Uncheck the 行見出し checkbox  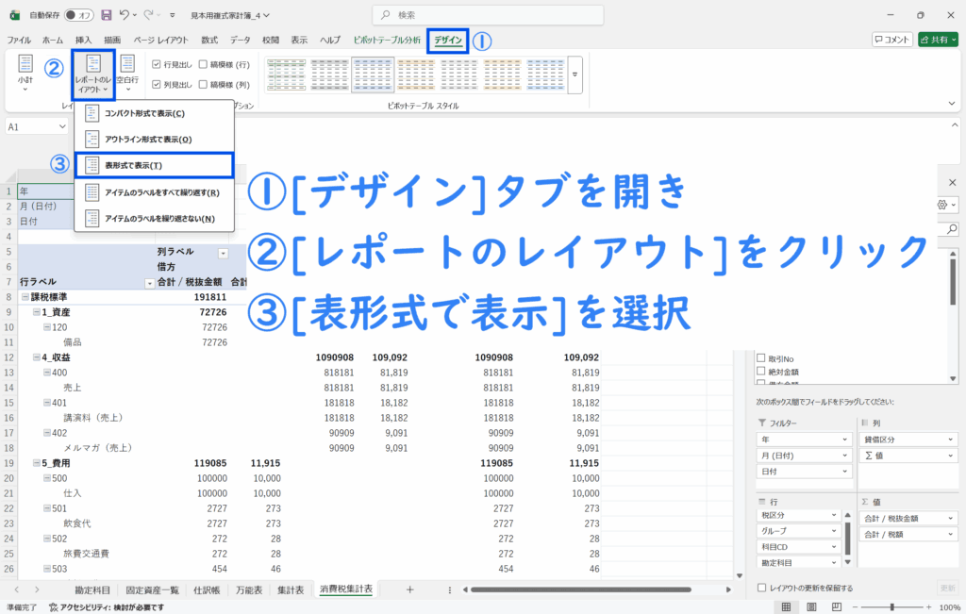click(x=157, y=64)
